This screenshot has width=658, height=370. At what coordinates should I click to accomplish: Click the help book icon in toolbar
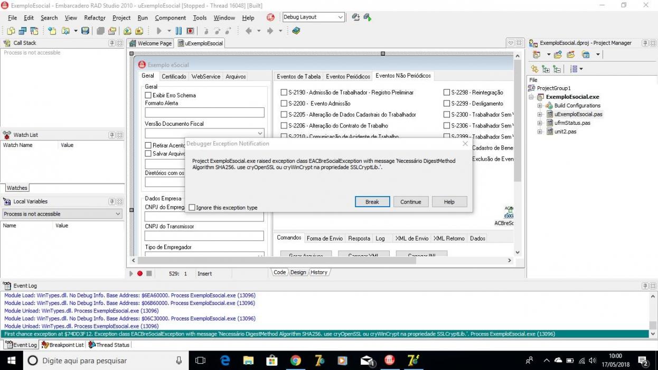[296, 31]
